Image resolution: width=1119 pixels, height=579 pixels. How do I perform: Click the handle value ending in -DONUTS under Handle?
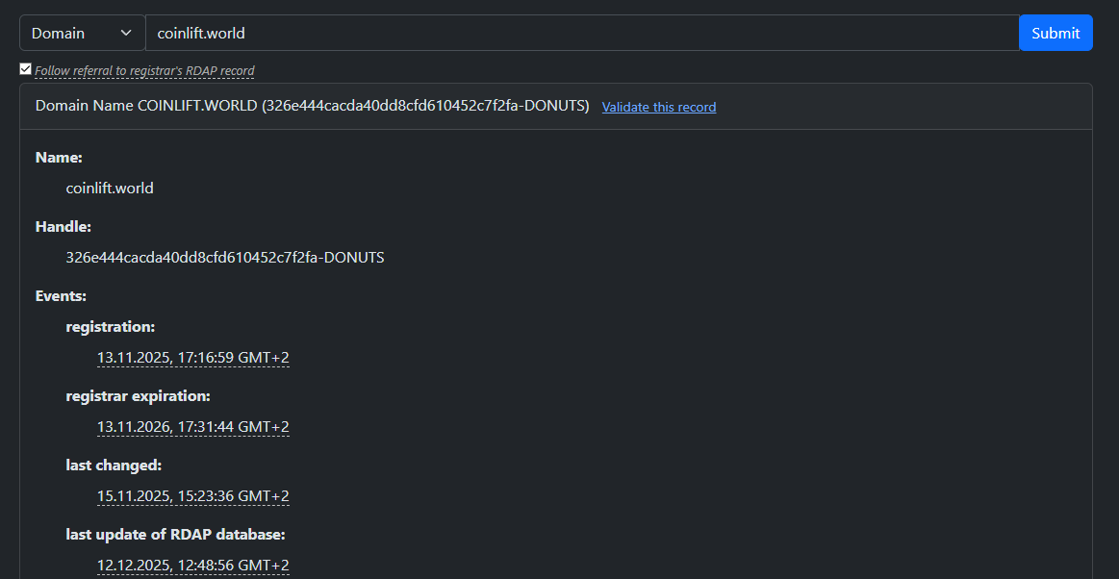pyautogui.click(x=225, y=258)
